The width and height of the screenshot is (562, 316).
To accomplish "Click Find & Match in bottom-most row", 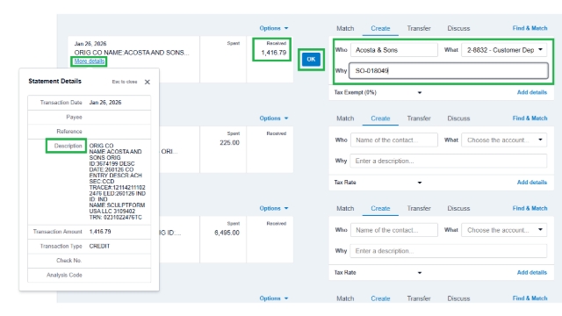I will [530, 298].
